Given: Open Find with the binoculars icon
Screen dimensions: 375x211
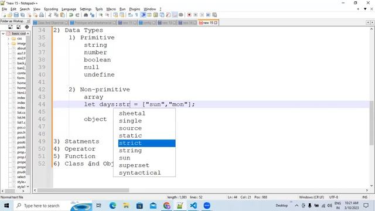Looking at the screenshot, I should point(86,15).
